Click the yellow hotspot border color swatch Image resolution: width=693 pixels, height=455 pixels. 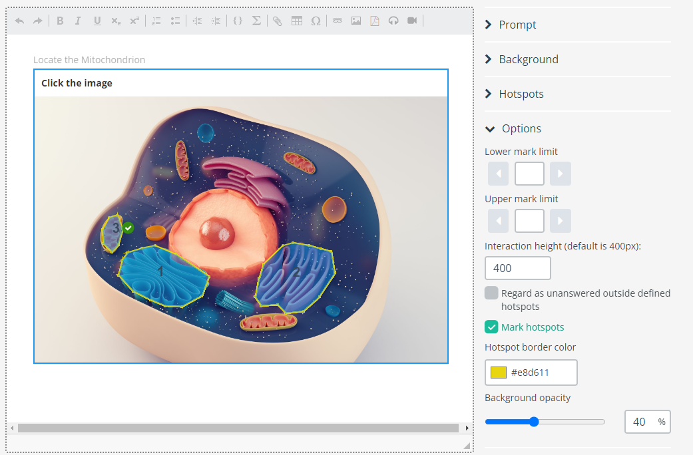pyautogui.click(x=499, y=373)
